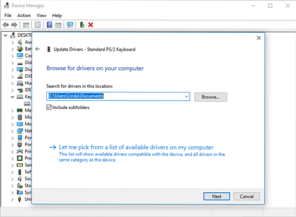The width and height of the screenshot is (296, 217).
Task: Click the update driver green arrow toolbar icon
Action: click(82, 25)
